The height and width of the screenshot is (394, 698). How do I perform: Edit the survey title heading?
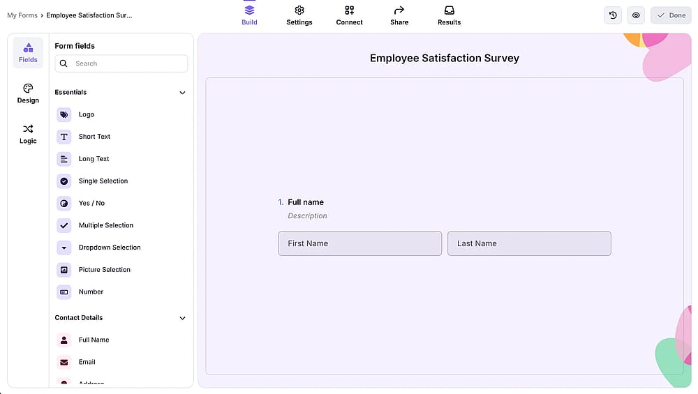pyautogui.click(x=444, y=59)
